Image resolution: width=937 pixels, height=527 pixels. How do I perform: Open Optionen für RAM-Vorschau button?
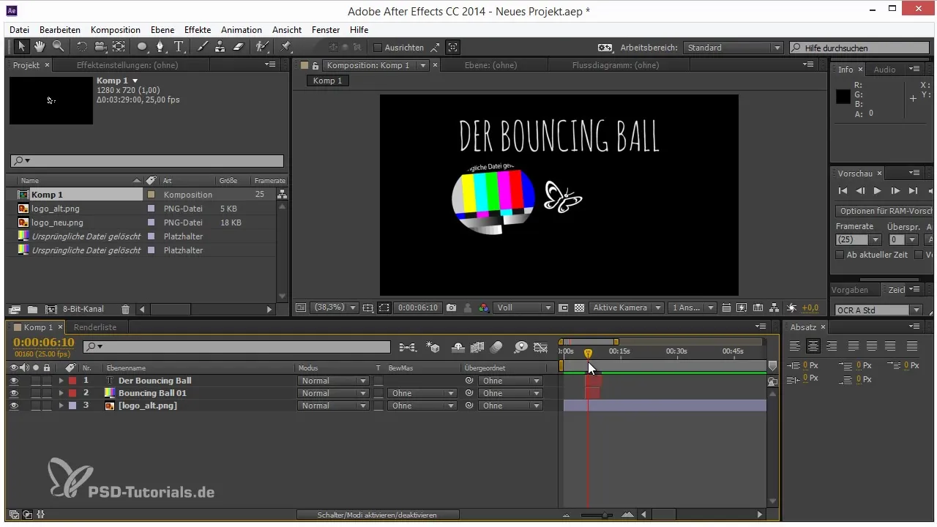point(885,211)
